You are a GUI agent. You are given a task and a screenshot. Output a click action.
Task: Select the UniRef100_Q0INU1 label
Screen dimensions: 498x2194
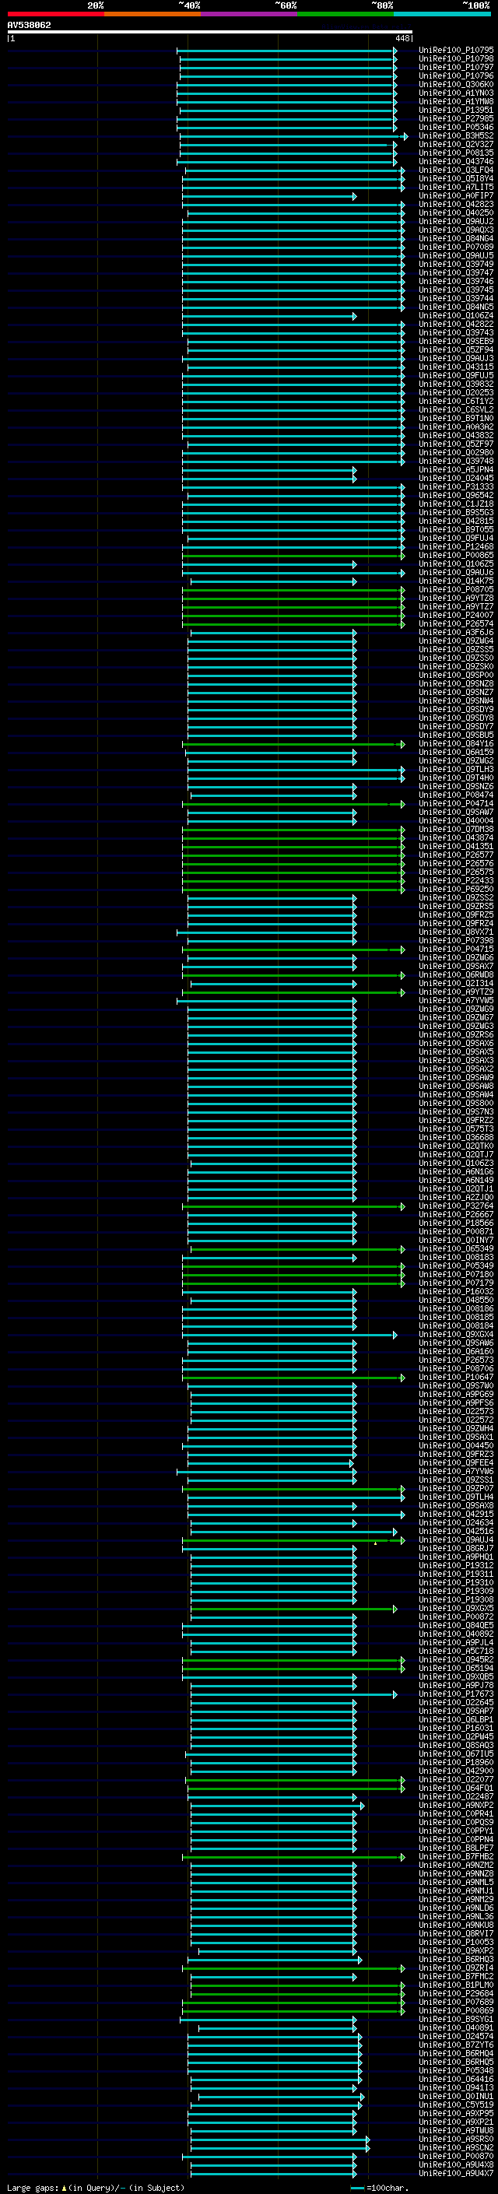456,2096
